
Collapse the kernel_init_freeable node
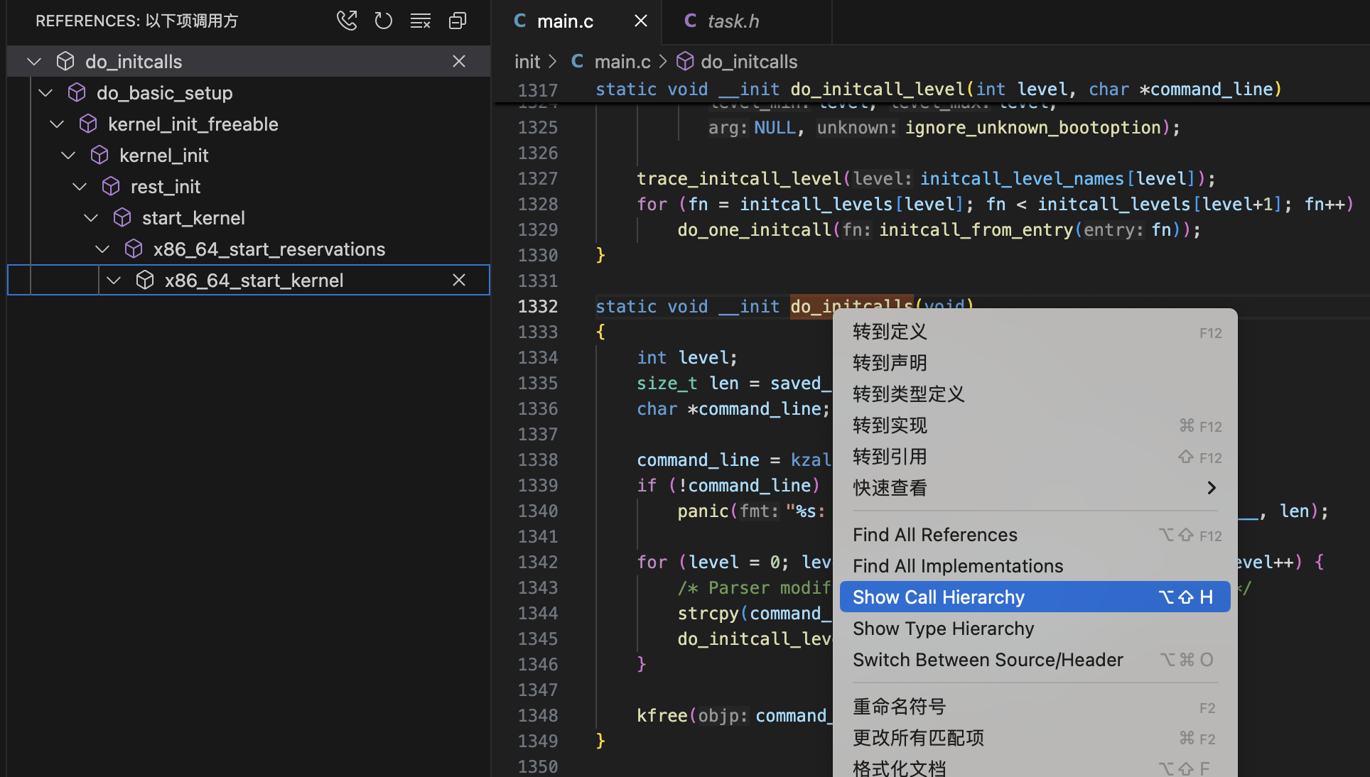[x=57, y=124]
